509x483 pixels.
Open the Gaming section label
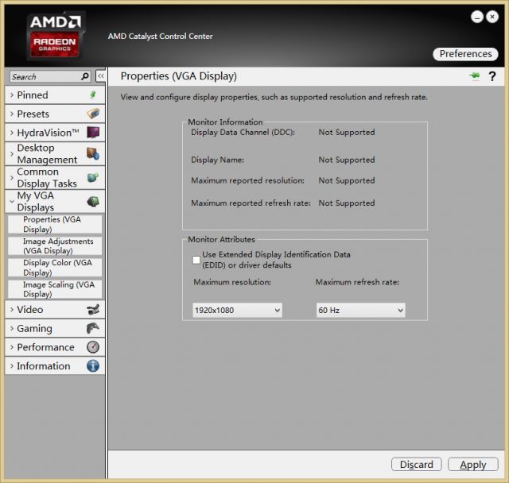point(34,328)
